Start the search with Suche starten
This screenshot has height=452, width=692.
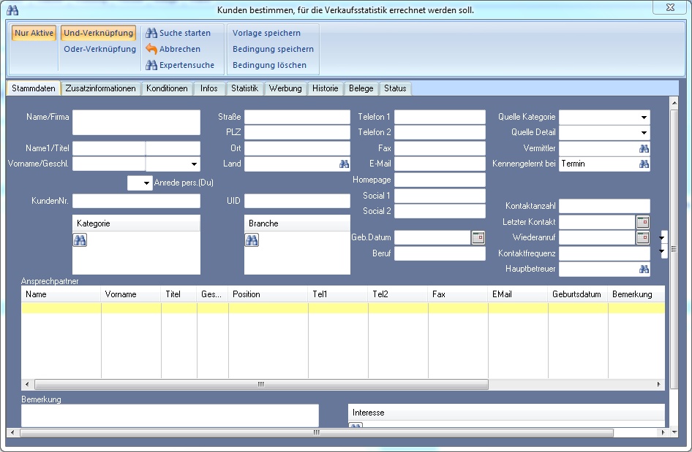178,33
